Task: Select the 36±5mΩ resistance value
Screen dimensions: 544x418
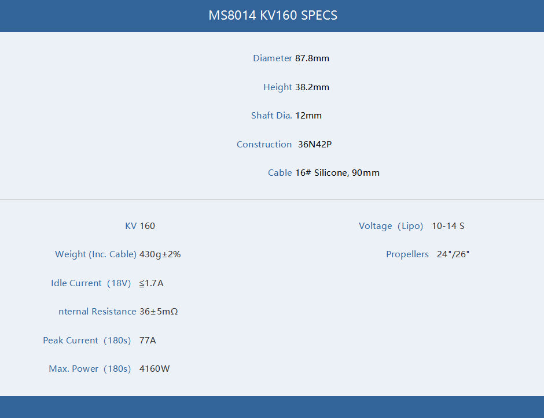Action: click(x=159, y=312)
